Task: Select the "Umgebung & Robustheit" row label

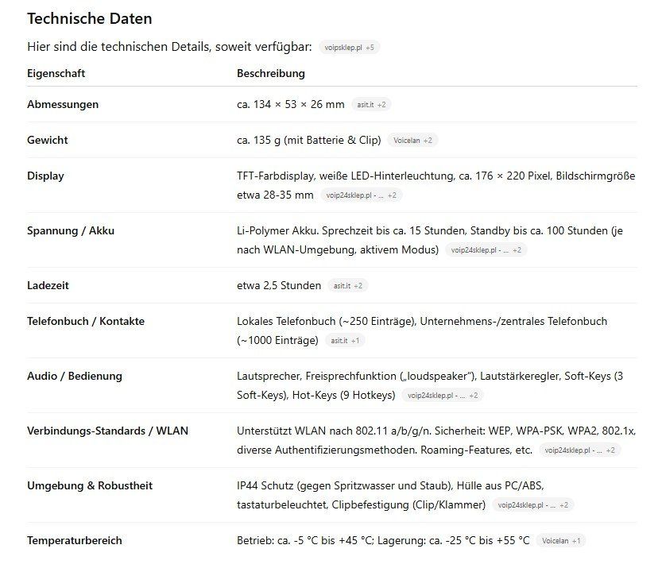Action: point(90,485)
